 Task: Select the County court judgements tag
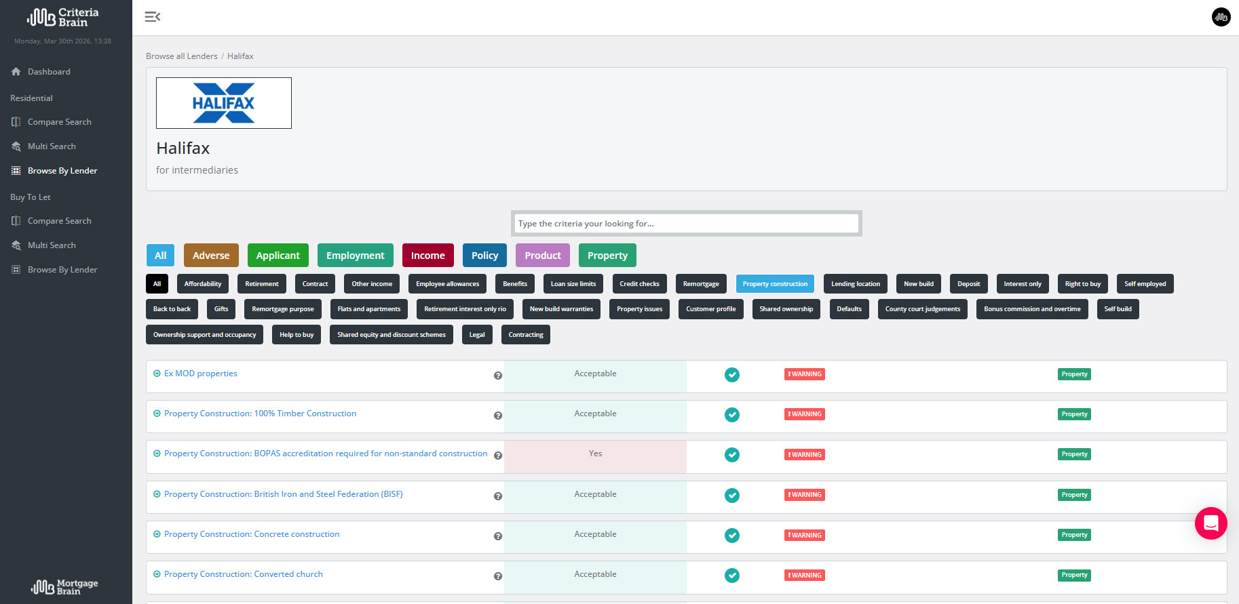point(923,309)
